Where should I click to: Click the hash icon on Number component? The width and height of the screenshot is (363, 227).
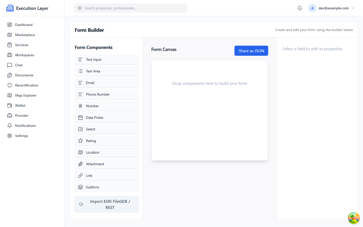pos(80,106)
